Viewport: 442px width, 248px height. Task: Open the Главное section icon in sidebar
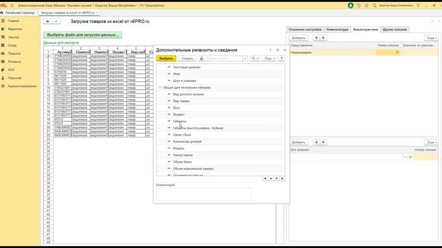click(3, 21)
